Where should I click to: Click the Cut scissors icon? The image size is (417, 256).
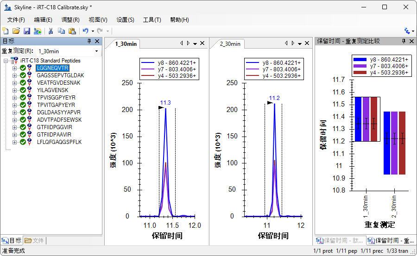(51, 31)
